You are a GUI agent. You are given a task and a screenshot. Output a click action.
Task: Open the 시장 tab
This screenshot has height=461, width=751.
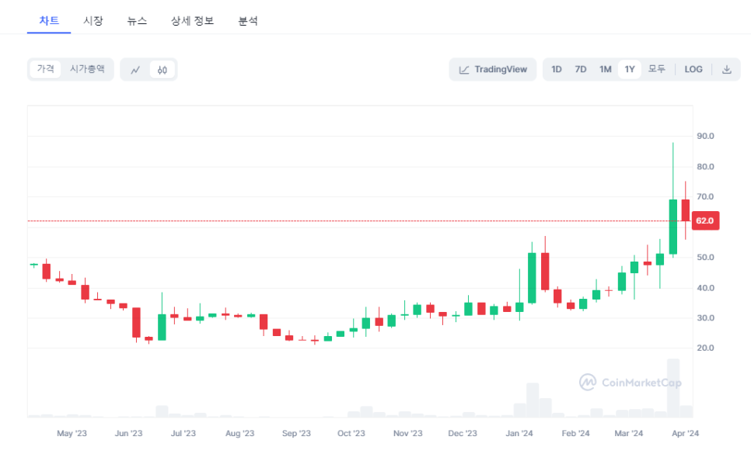pos(93,20)
